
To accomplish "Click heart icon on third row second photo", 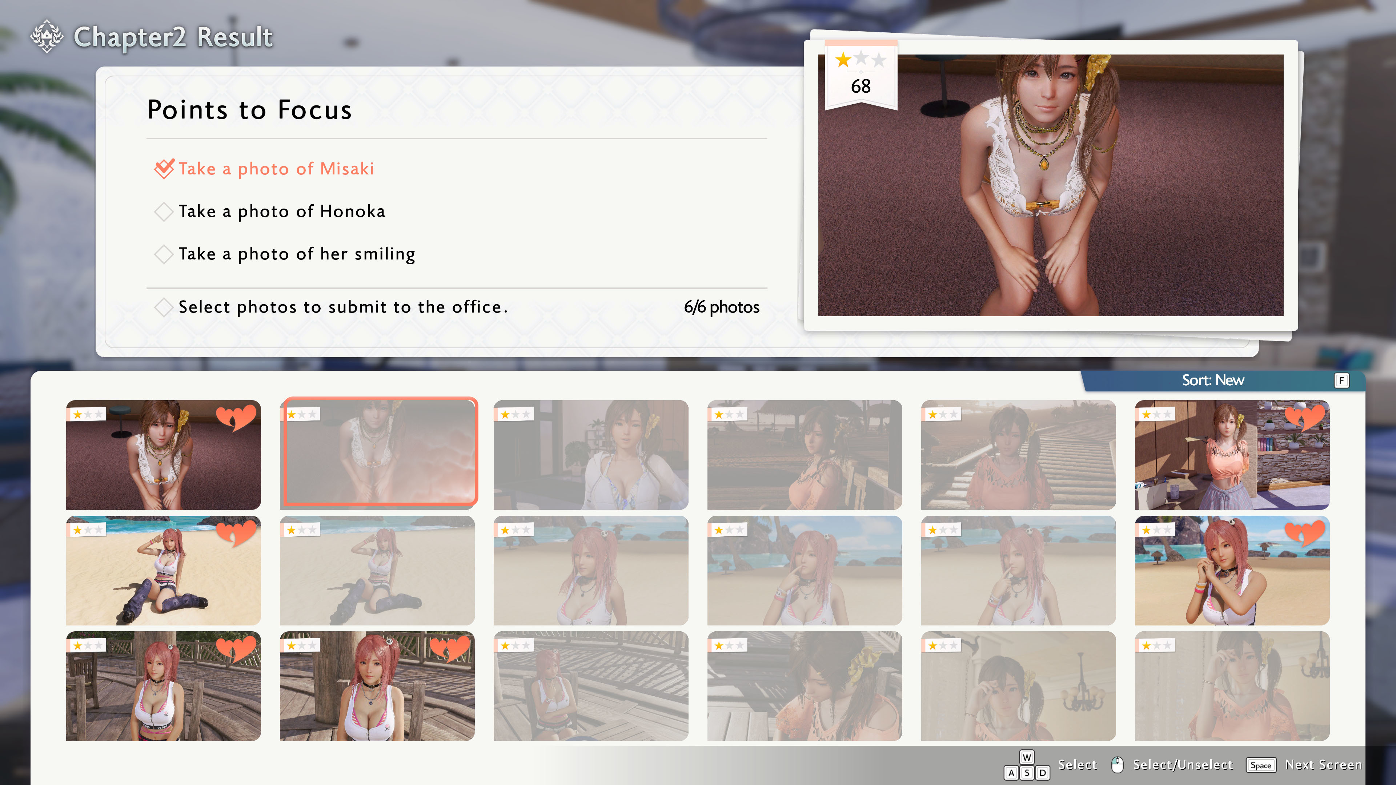I will pos(450,648).
